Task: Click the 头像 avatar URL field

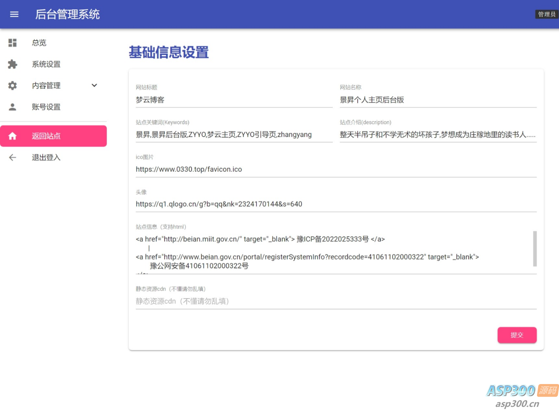Action: 335,204
